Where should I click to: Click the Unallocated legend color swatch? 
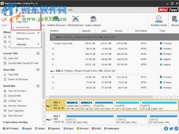pos(105,128)
